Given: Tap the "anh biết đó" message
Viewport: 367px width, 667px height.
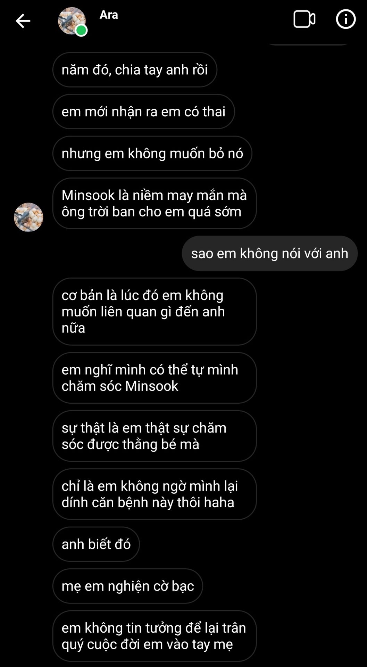Looking at the screenshot, I should point(96,544).
